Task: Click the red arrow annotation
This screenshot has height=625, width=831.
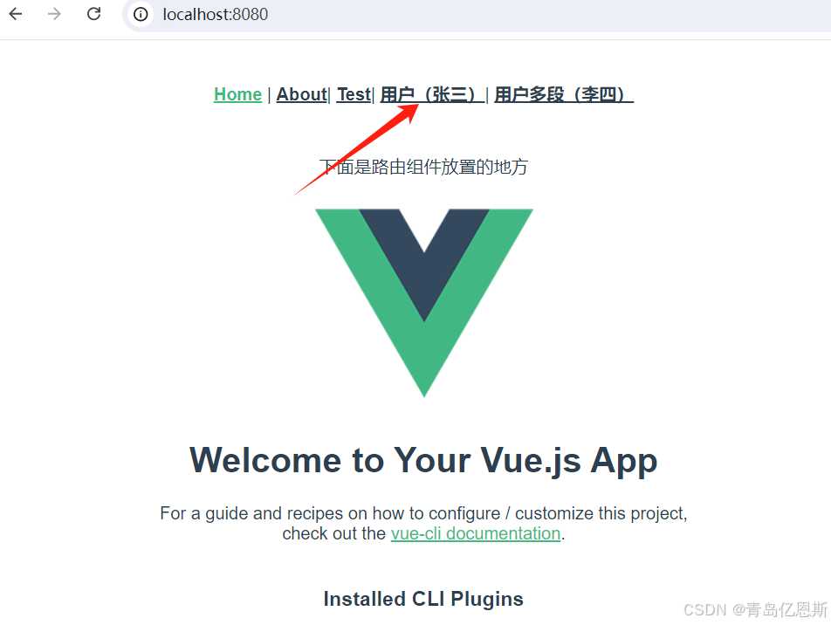Action: [x=356, y=149]
